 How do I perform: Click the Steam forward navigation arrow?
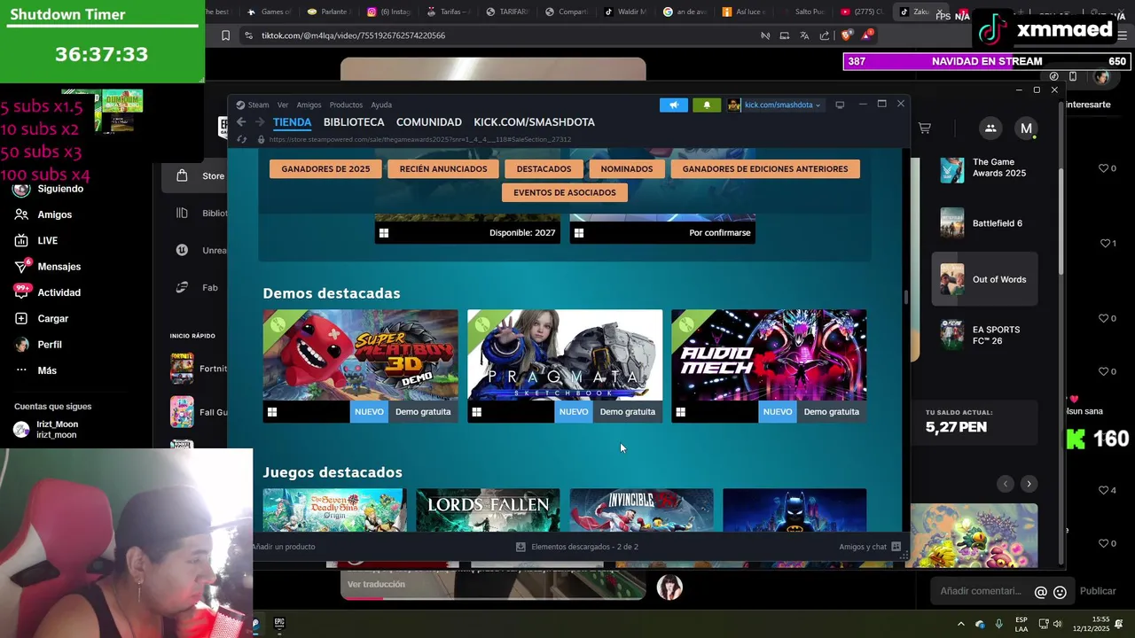pos(259,122)
